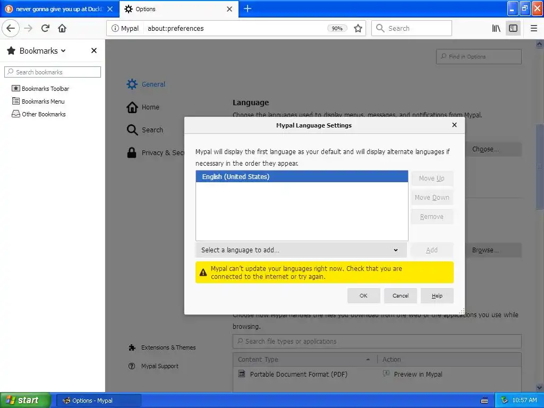The width and height of the screenshot is (544, 408).
Task: Close the never gonna give you up tab
Action: click(x=110, y=9)
